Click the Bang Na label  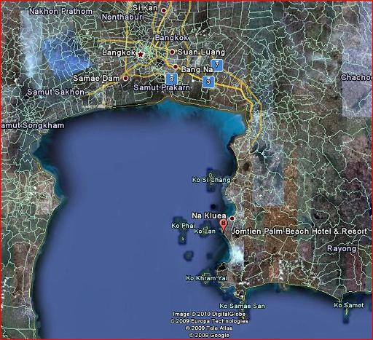click(197, 69)
